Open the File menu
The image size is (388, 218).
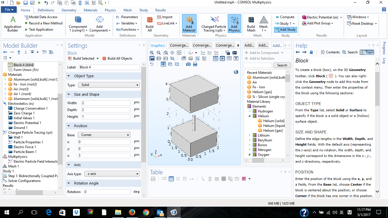[x=9, y=10]
